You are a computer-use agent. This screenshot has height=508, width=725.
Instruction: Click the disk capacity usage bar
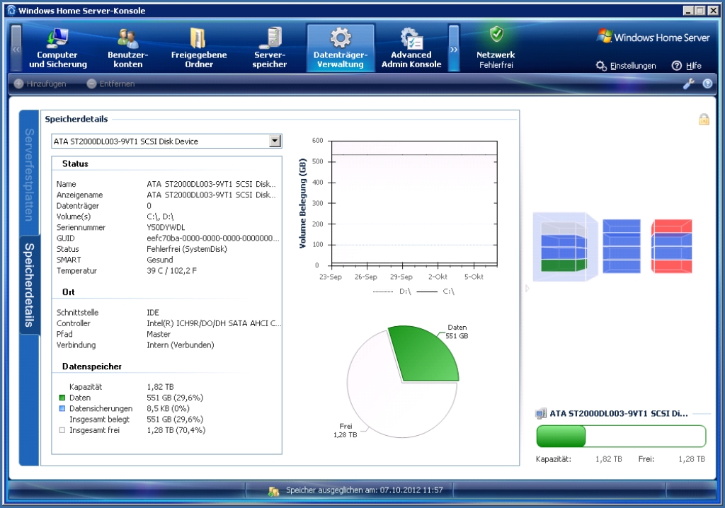point(621,437)
